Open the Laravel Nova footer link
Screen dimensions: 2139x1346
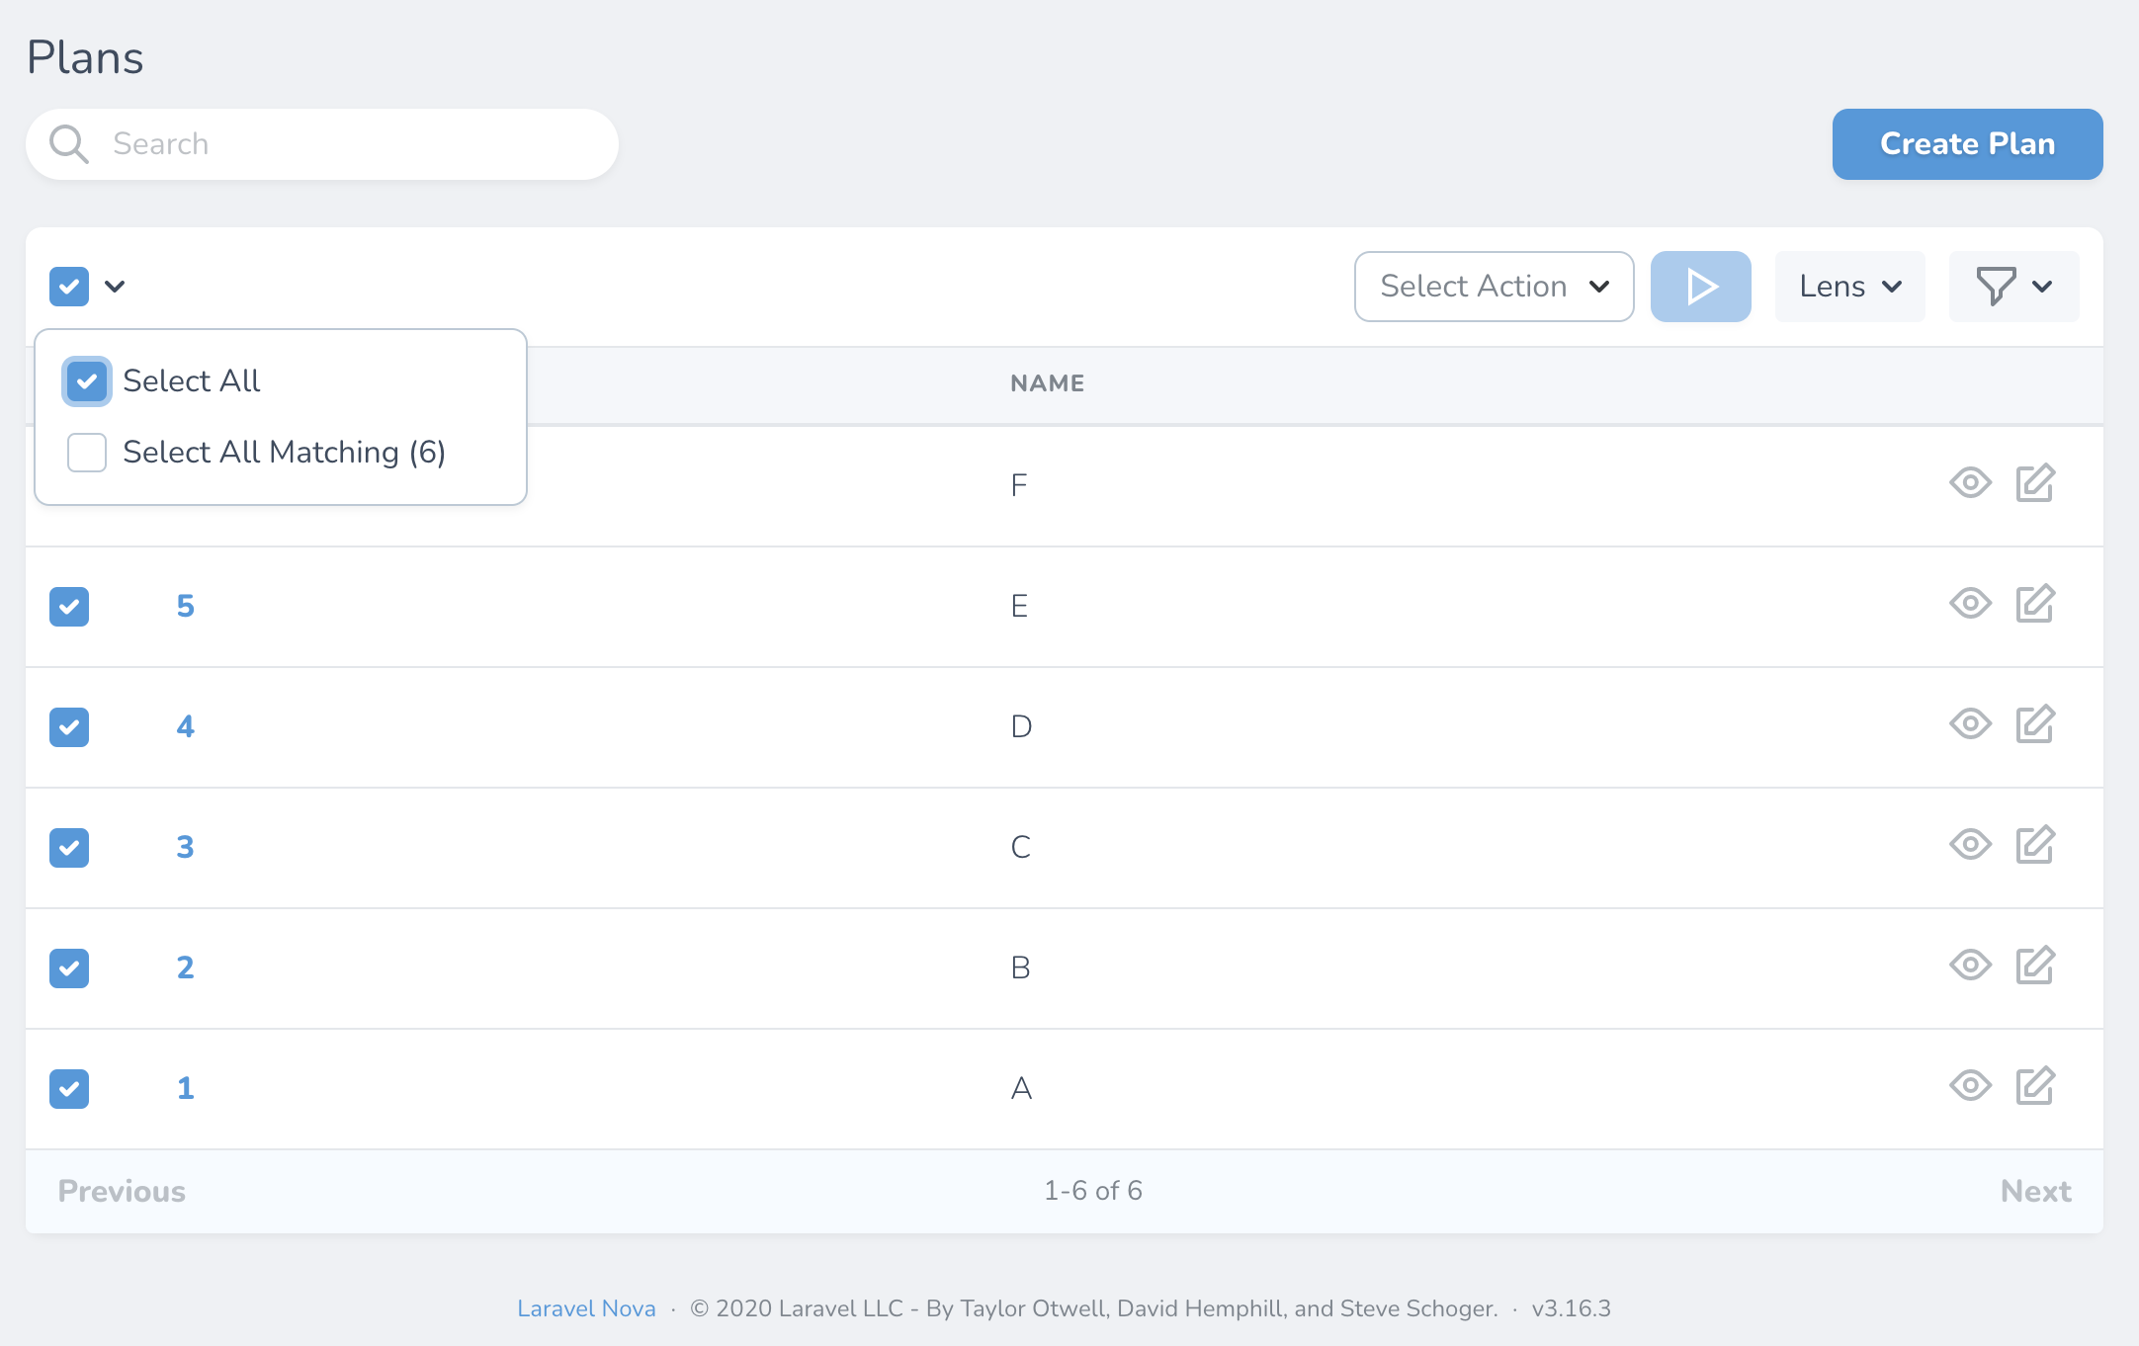[x=586, y=1307]
